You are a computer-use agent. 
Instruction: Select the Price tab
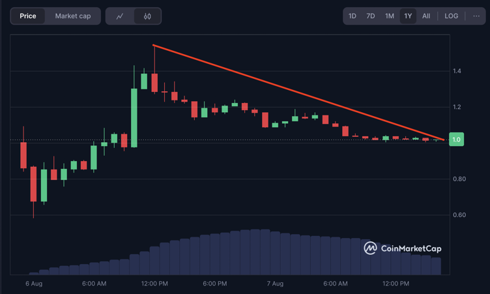click(x=28, y=16)
